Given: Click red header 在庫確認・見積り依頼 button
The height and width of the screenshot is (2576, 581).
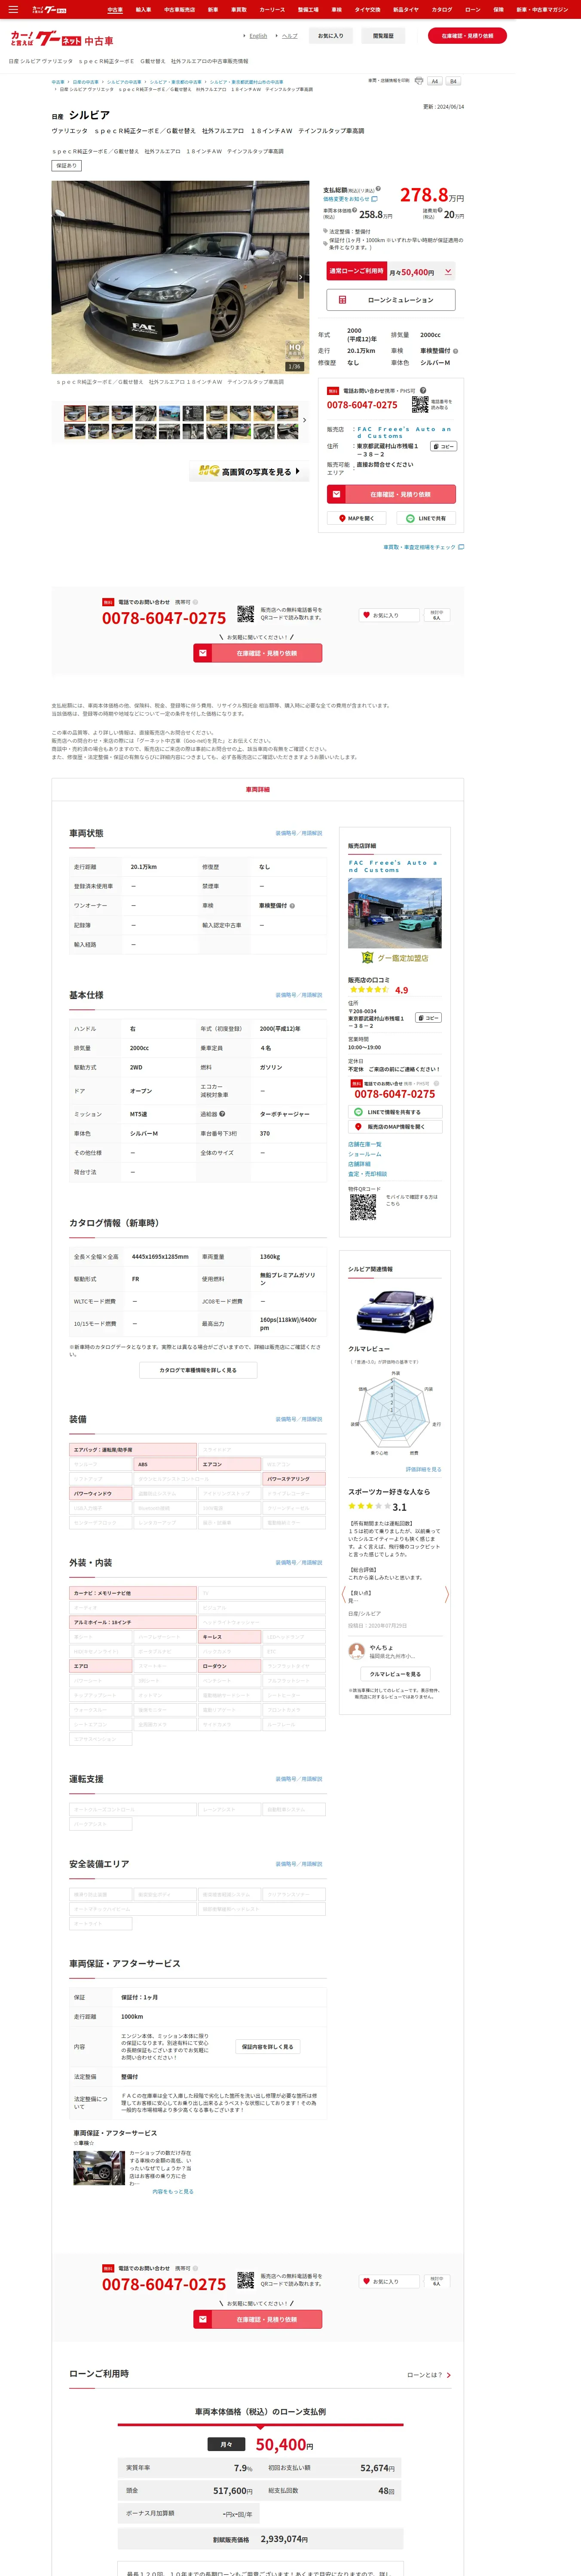Looking at the screenshot, I should tap(467, 36).
